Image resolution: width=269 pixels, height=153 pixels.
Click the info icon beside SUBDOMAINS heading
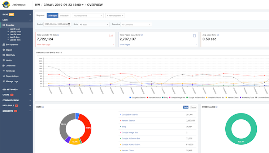pos(217,107)
